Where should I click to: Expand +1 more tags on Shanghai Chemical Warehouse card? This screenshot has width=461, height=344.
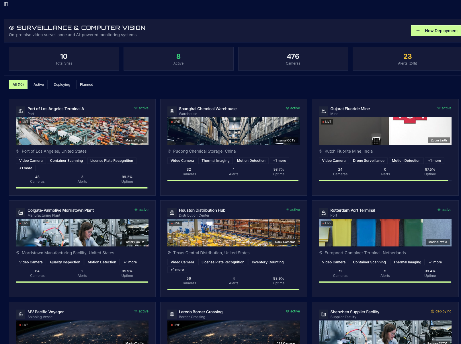tap(280, 161)
